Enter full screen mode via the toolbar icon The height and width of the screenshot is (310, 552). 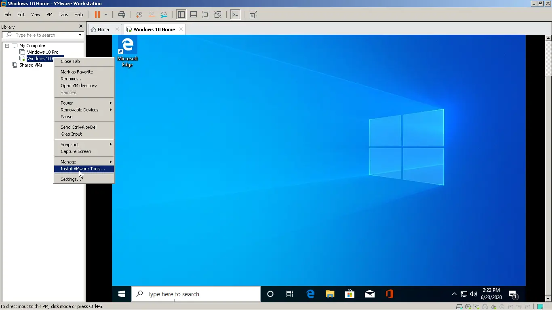click(x=206, y=15)
